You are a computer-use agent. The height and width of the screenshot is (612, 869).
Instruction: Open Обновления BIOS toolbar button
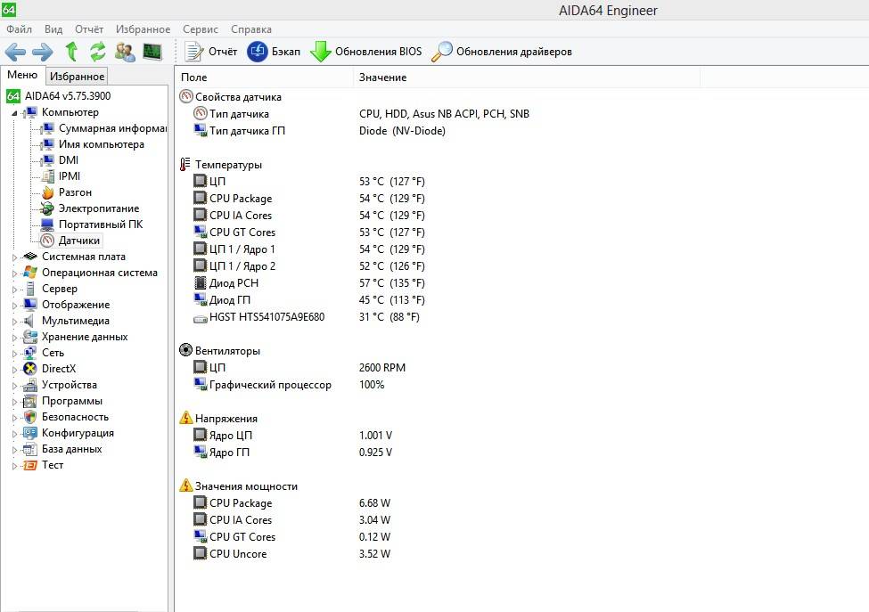click(x=365, y=52)
